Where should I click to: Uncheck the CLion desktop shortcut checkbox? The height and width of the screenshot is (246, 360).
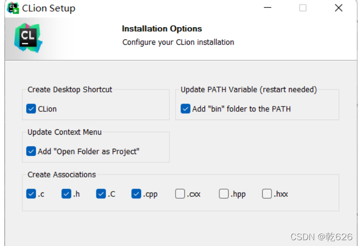32,109
